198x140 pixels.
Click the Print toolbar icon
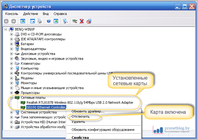click(39, 21)
